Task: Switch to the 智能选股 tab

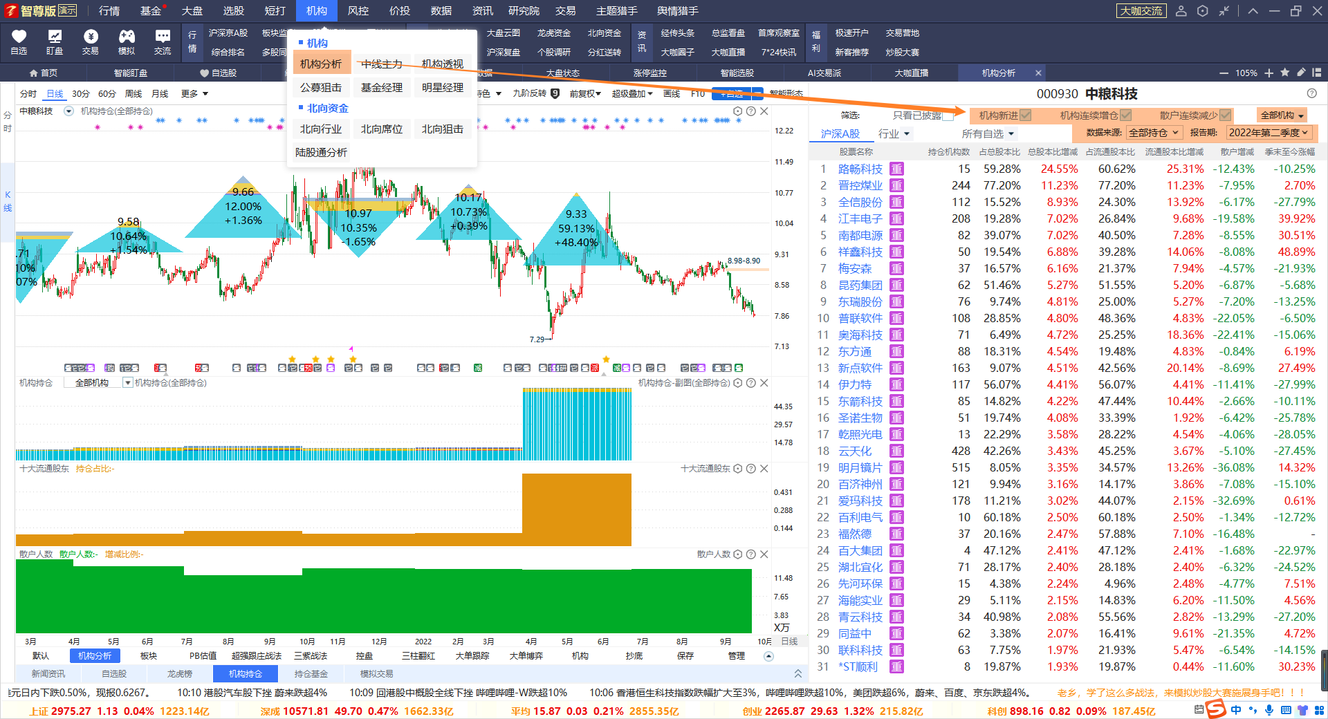Action: [737, 73]
